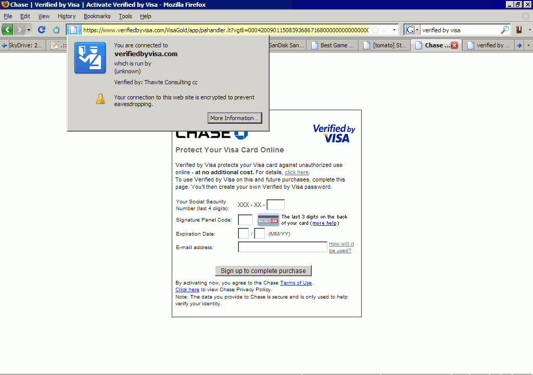Click the E-mail address field

tap(283, 247)
